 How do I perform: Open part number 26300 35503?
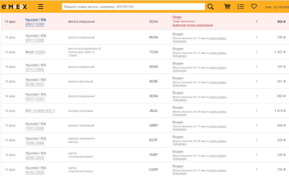[x=35, y=84]
